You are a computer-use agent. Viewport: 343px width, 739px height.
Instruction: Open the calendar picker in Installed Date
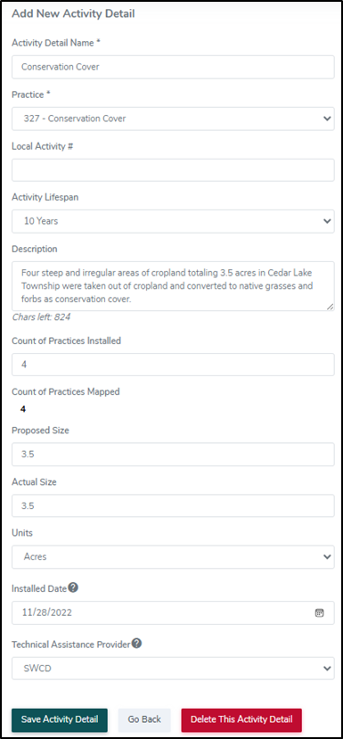click(x=319, y=612)
